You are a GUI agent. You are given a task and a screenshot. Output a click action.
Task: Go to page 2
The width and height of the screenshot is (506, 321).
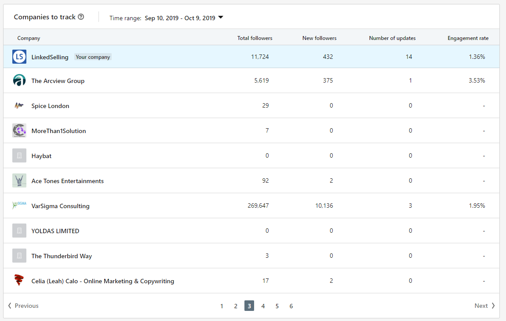point(236,306)
